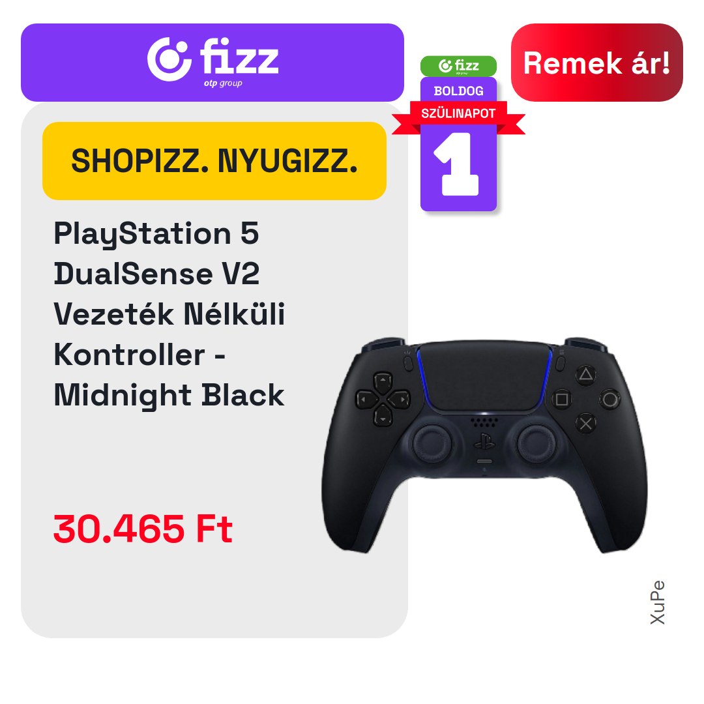Click the BOLDOG SZÜLINAPOT birthday badge
The height and width of the screenshot is (704, 704).
[x=458, y=134]
